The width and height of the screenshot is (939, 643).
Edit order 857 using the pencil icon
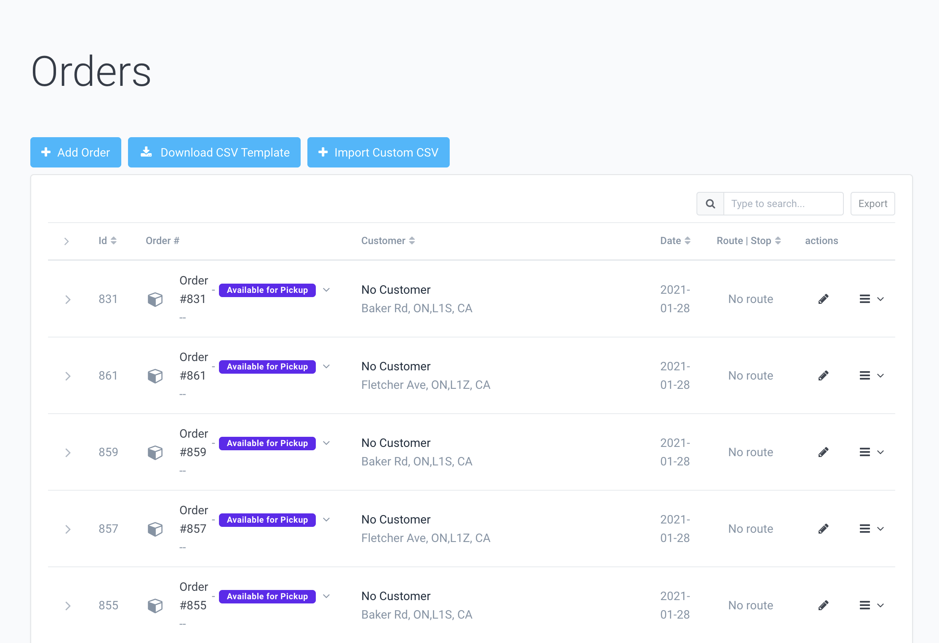823,529
